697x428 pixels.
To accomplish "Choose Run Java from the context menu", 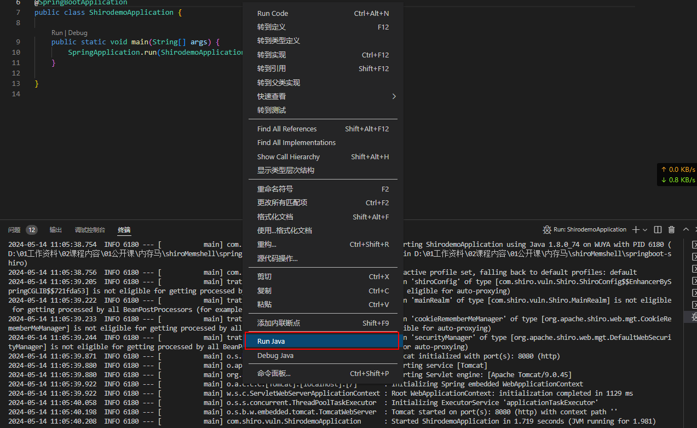I will 322,341.
